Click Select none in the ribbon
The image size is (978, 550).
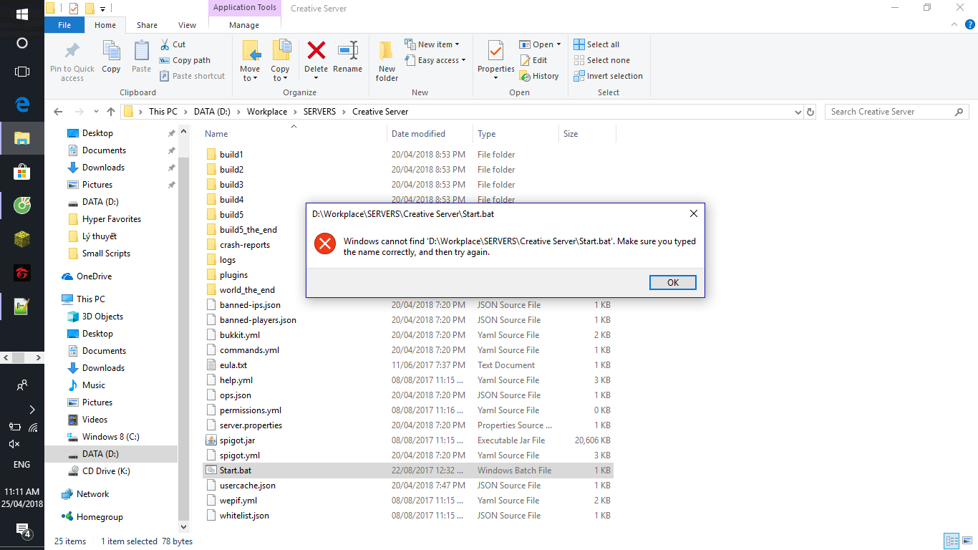(x=601, y=60)
